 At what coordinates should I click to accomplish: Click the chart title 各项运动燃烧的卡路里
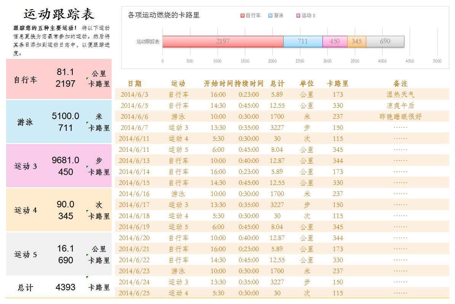point(164,15)
